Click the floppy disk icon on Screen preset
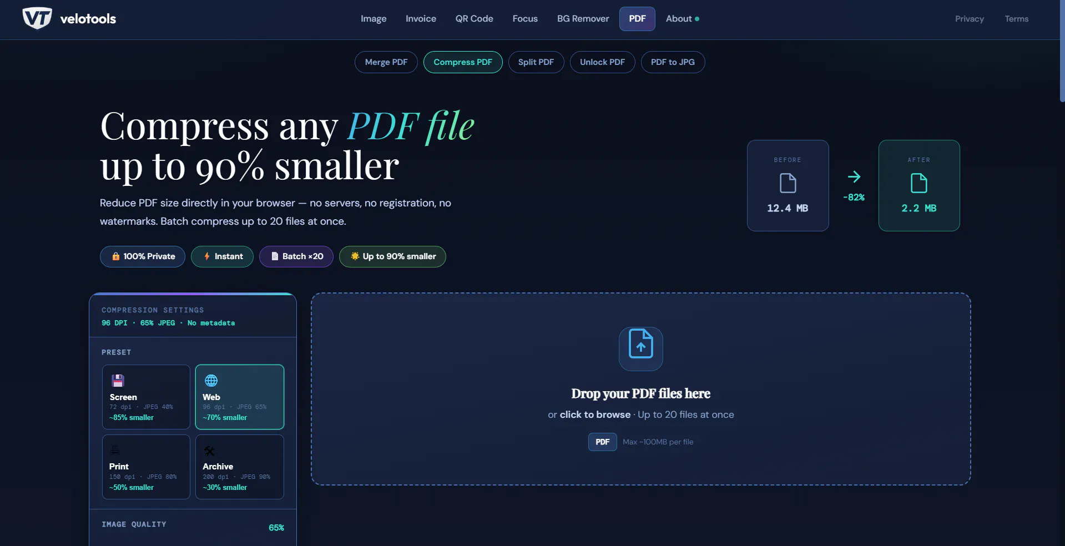The width and height of the screenshot is (1065, 546). 118,381
